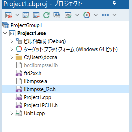This screenshot has width=132, height=132.
Task: Open the last toolbar dropdown arrow
Action: (114, 15)
